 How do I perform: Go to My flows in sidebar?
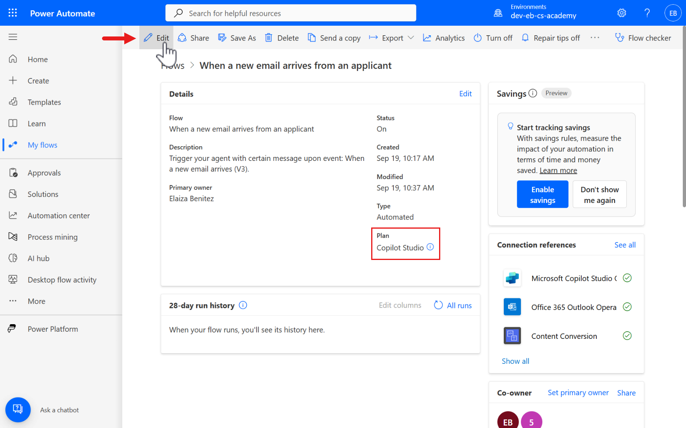[42, 145]
